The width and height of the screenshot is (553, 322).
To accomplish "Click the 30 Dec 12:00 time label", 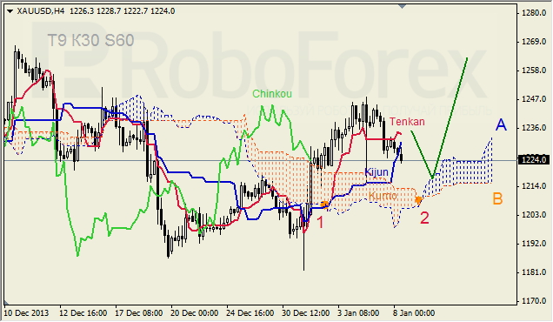I will click(x=305, y=313).
